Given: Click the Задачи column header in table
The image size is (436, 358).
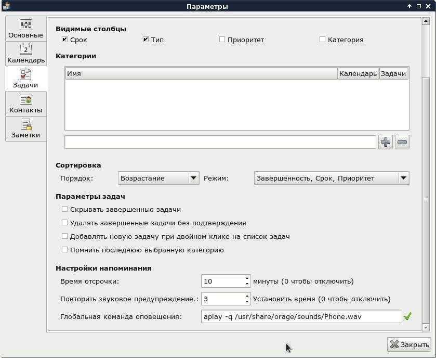Looking at the screenshot, I should point(393,74).
